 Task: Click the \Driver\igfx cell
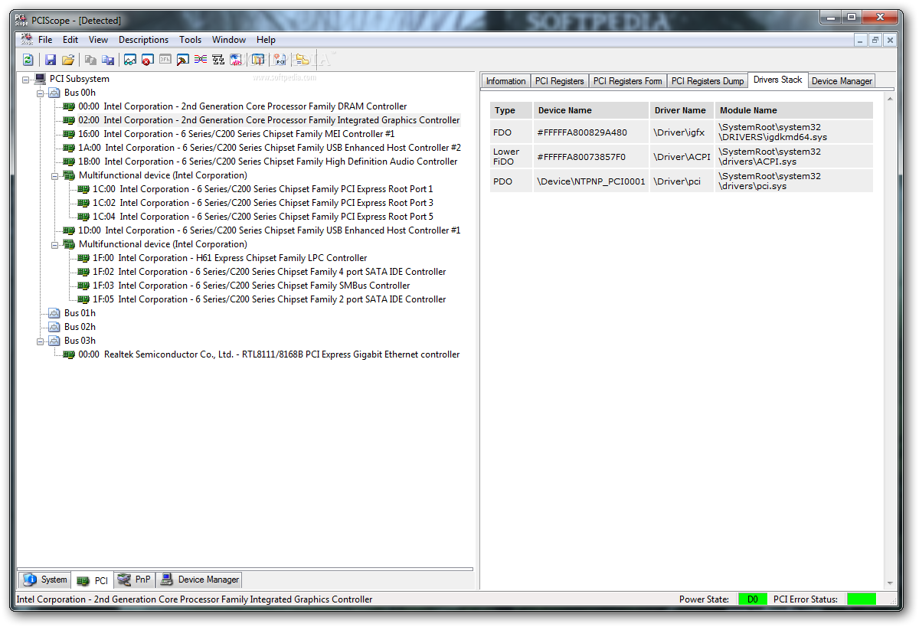(682, 132)
